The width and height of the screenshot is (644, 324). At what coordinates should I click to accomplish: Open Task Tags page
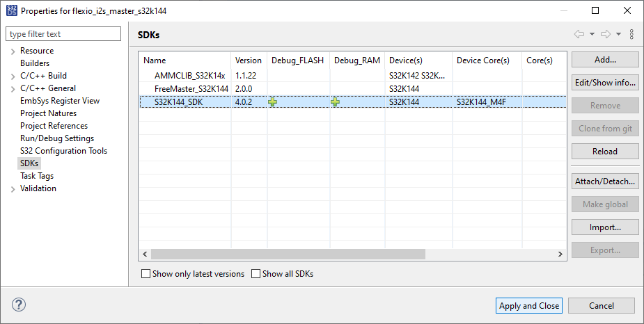point(37,175)
